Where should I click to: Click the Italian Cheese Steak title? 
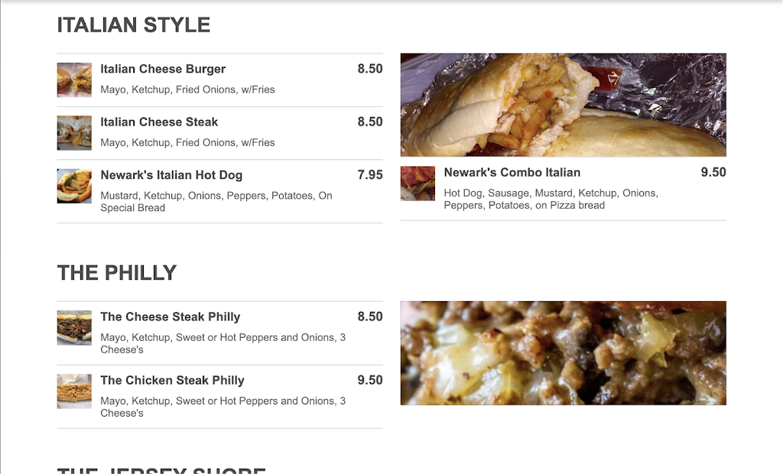coord(159,122)
